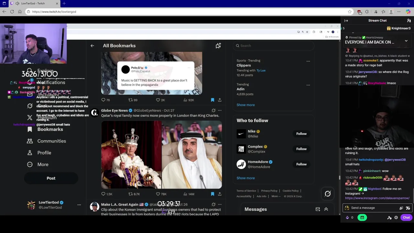Open Grok icon on Globe Eye News post

coord(213,110)
